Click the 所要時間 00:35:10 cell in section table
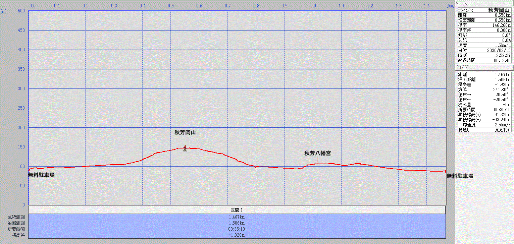The width and height of the screenshot is (514, 244). click(x=237, y=229)
